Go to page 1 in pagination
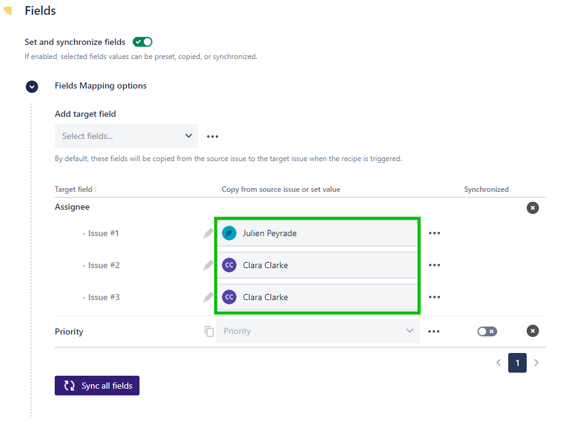The width and height of the screenshot is (566, 428). (517, 363)
